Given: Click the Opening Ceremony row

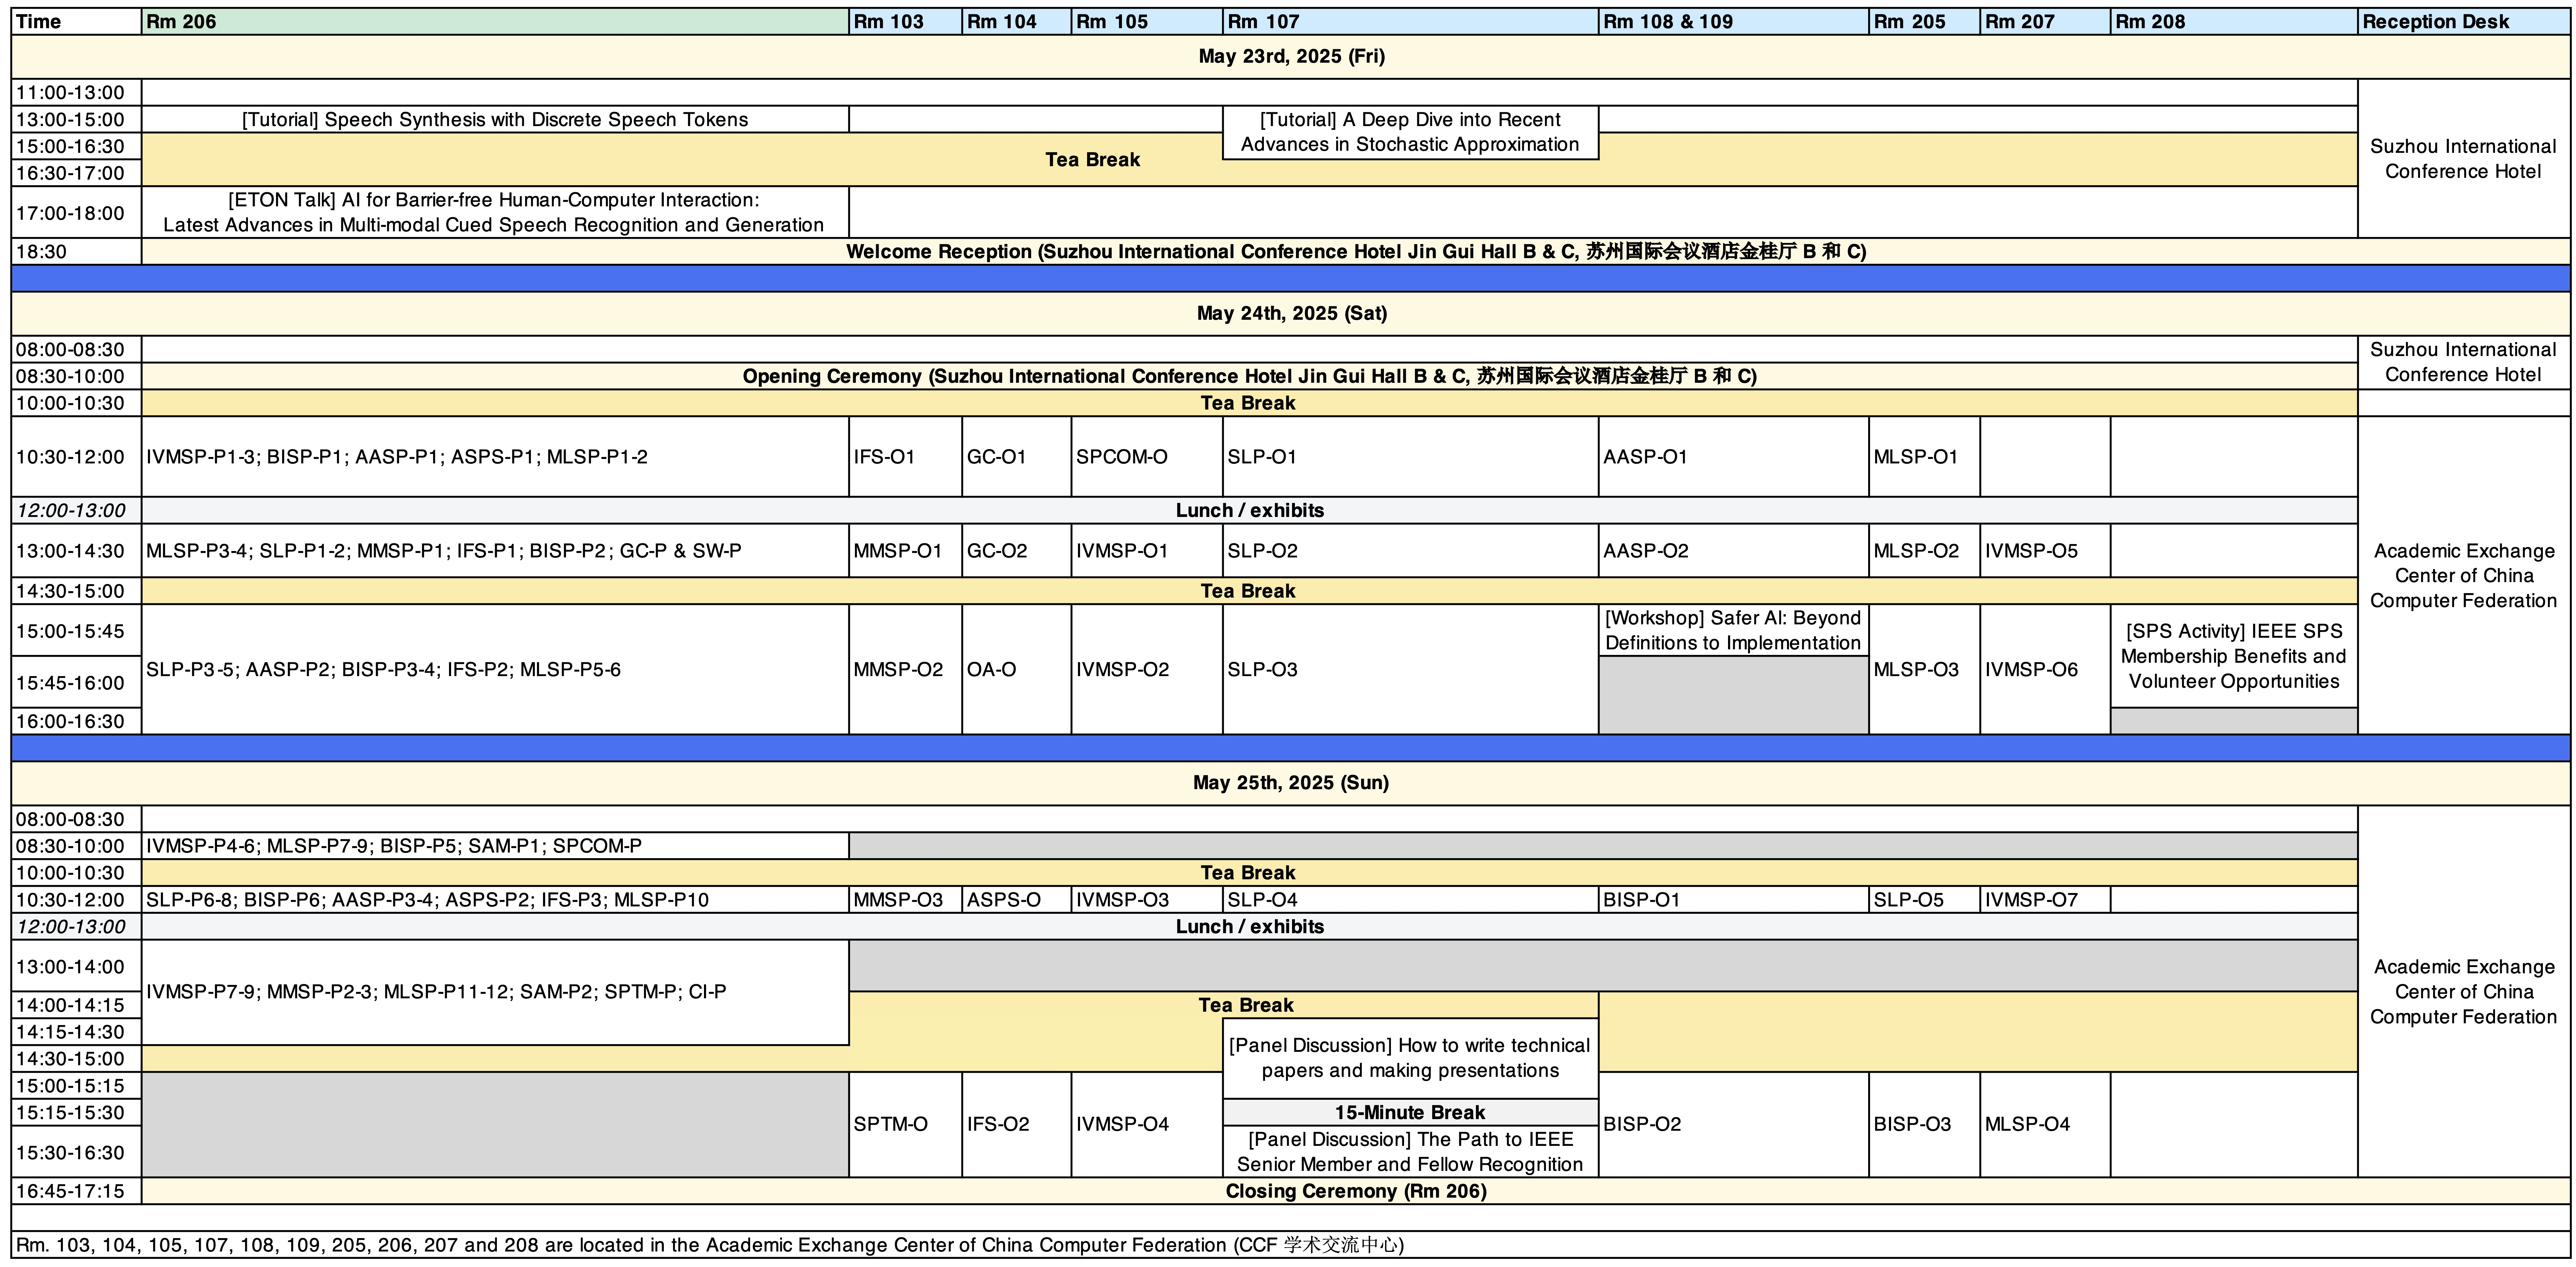Looking at the screenshot, I should click(1250, 376).
